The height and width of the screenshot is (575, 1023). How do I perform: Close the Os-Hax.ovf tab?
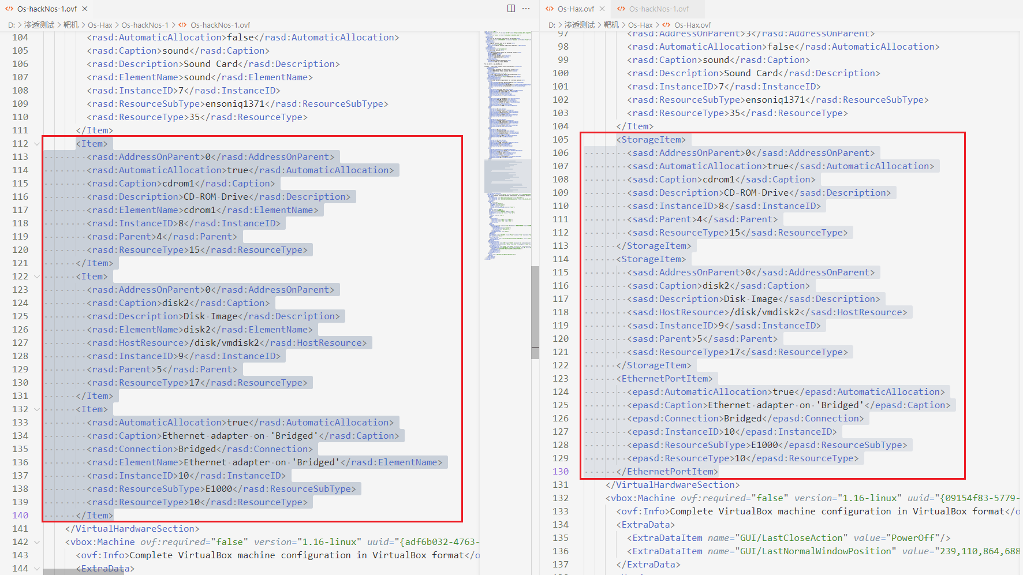tap(602, 9)
